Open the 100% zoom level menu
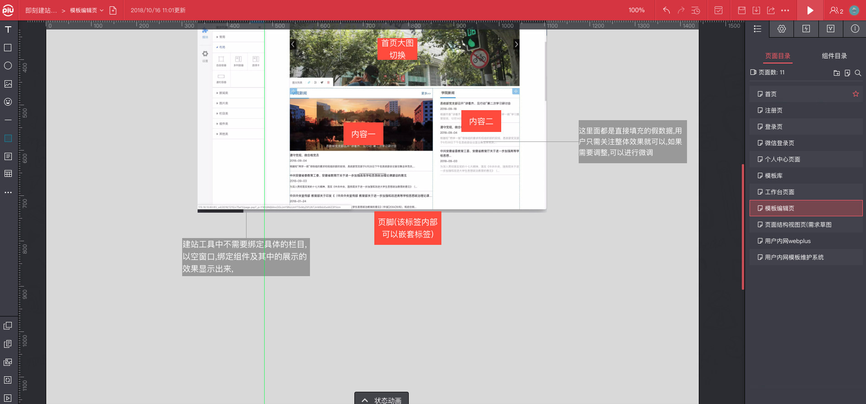The height and width of the screenshot is (404, 866). [636, 10]
